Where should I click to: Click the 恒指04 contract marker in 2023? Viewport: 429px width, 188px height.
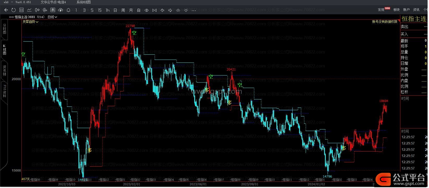(169, 180)
